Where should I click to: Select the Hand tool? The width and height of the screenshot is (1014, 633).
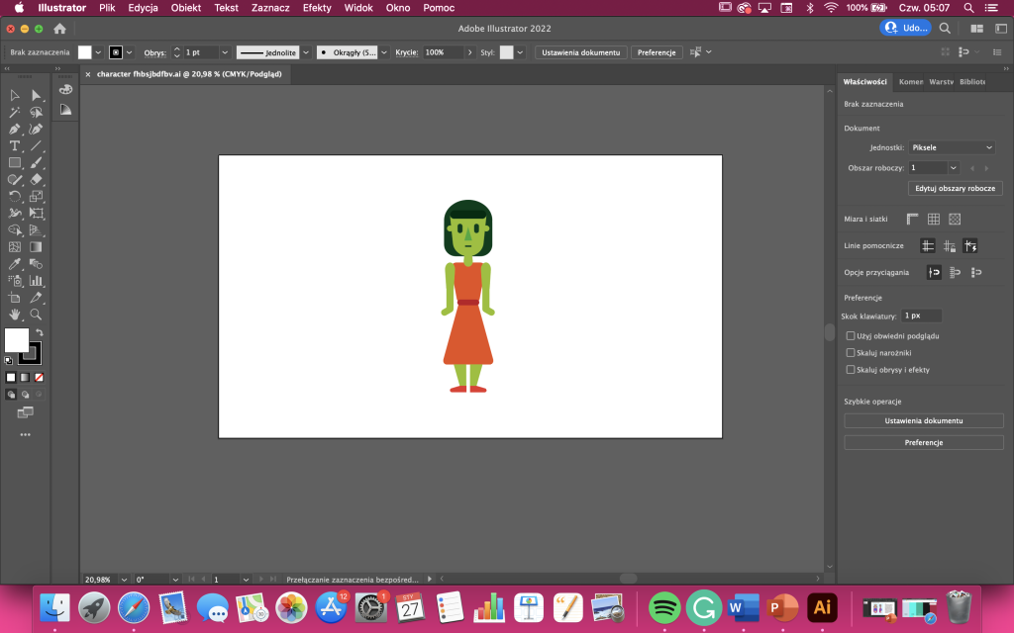tap(14, 315)
